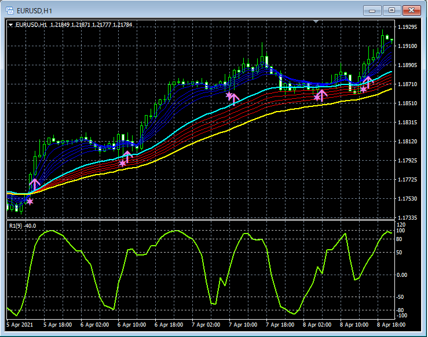
Task: Click pink star marker near 6 Apr 10:00
Action: click(122, 164)
